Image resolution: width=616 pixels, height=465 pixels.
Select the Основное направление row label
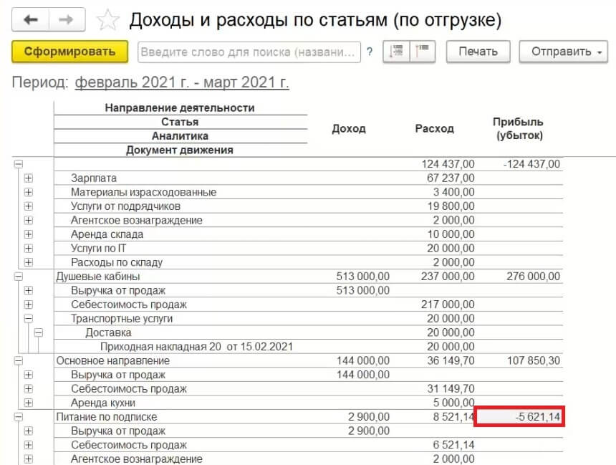click(112, 360)
